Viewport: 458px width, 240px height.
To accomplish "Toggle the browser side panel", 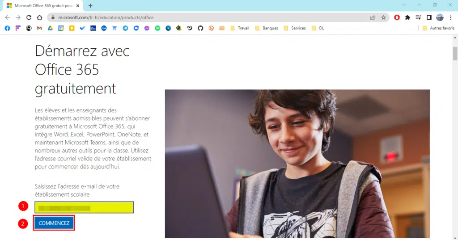I will click(429, 17).
